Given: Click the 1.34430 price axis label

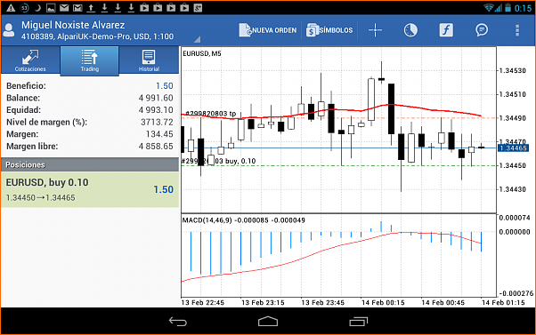Looking at the screenshot, I should (x=513, y=189).
